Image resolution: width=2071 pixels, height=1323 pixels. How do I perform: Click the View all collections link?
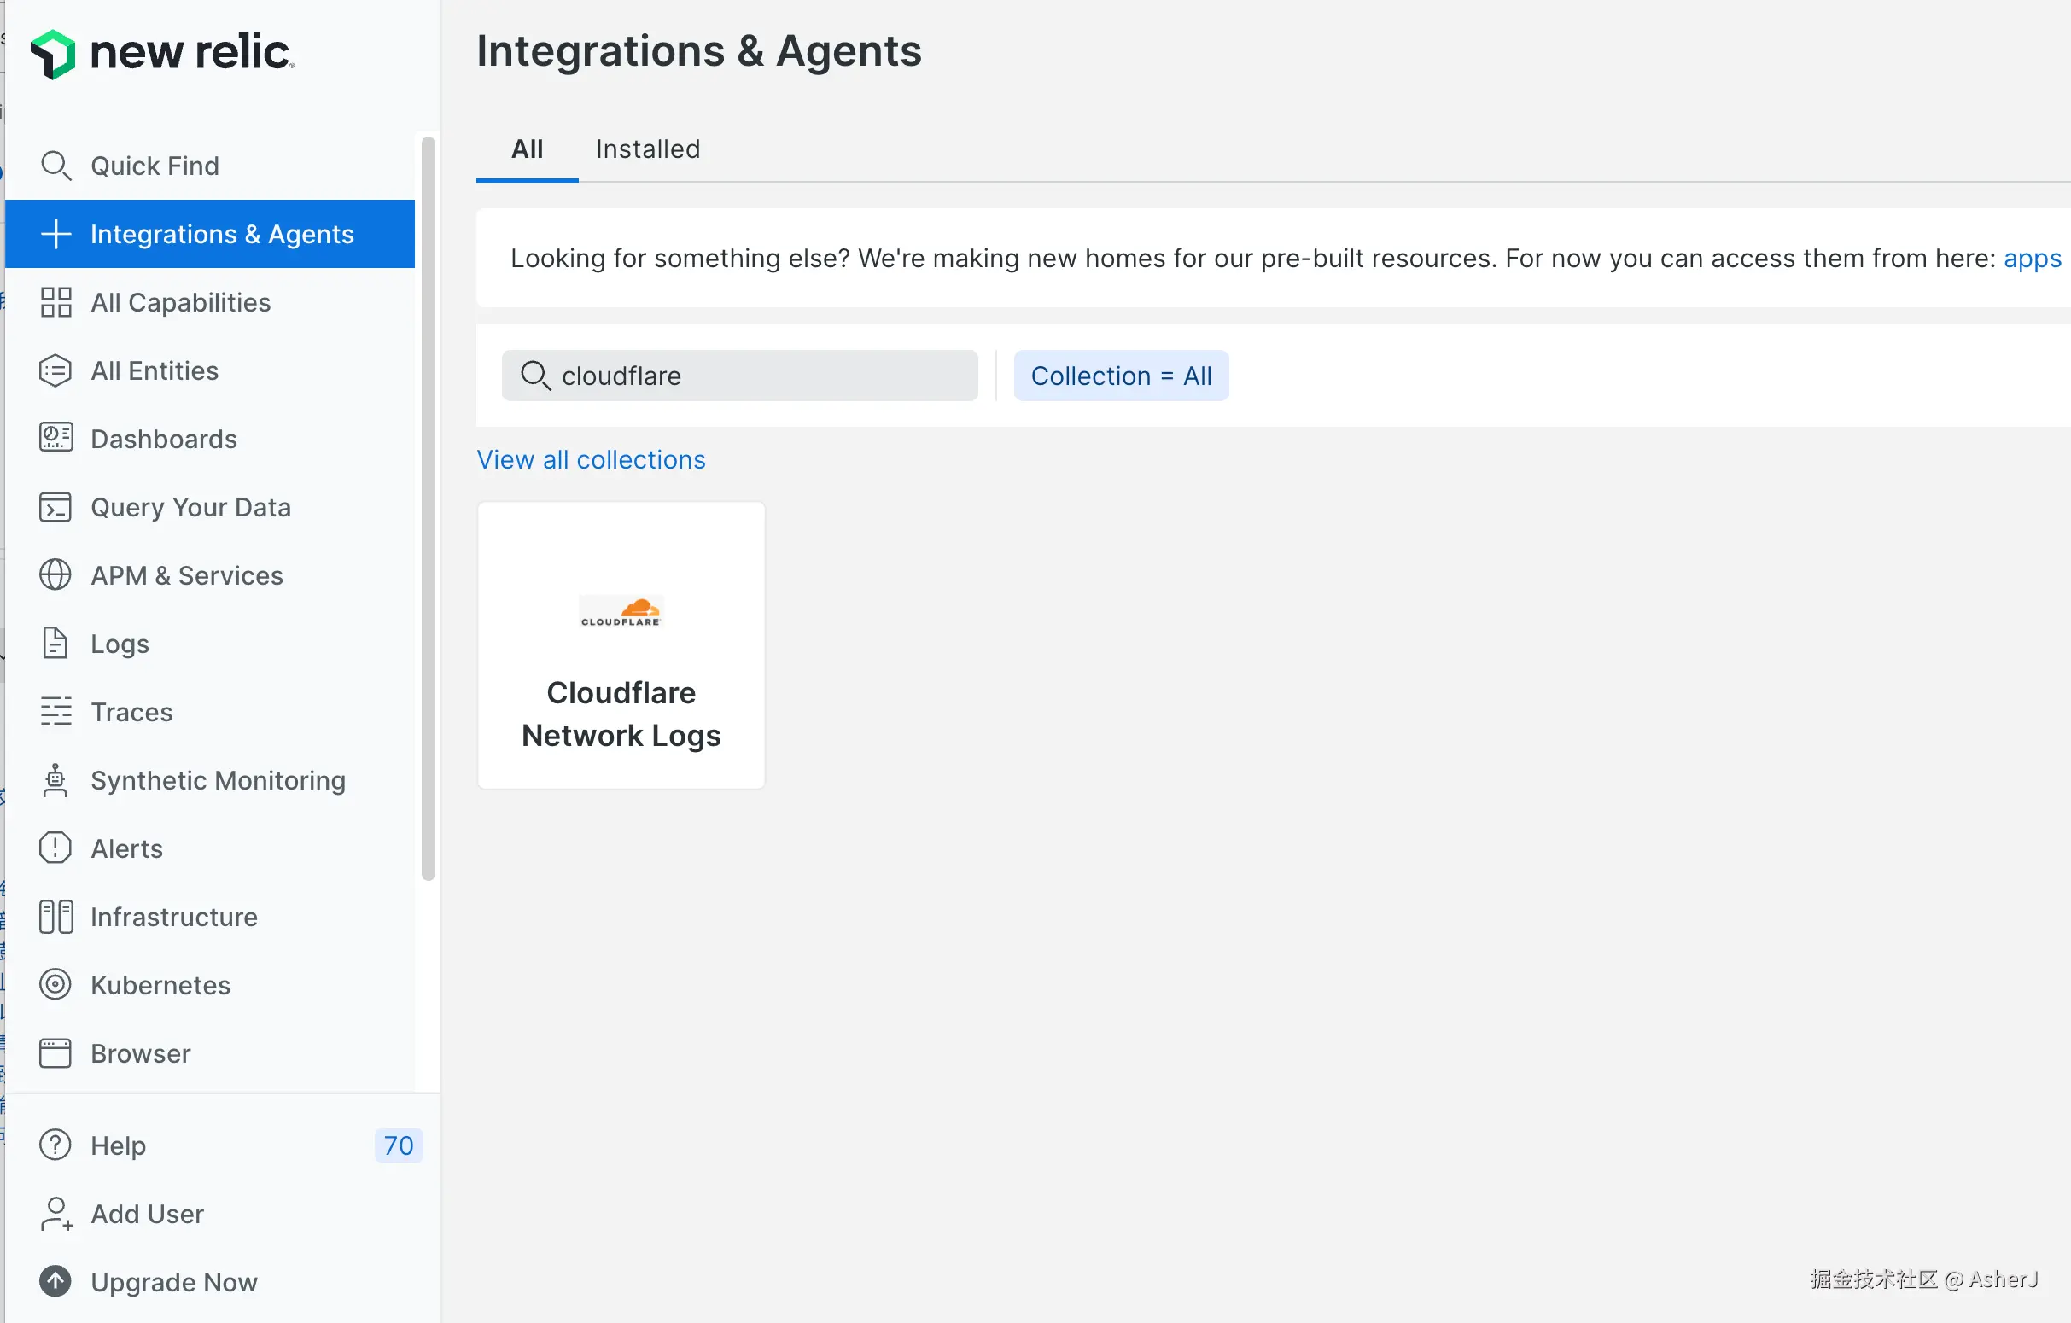[591, 459]
